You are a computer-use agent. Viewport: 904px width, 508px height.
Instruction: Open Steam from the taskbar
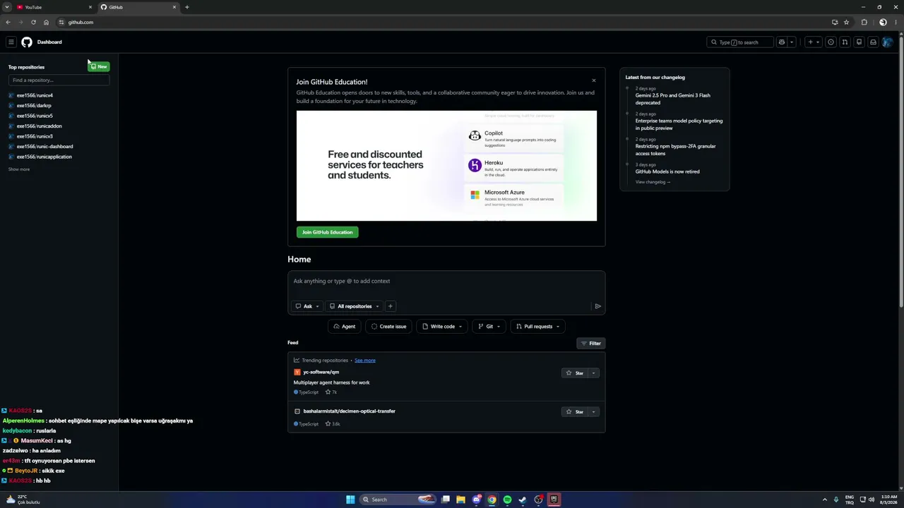coord(523,500)
